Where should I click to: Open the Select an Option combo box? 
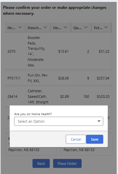[59, 121]
